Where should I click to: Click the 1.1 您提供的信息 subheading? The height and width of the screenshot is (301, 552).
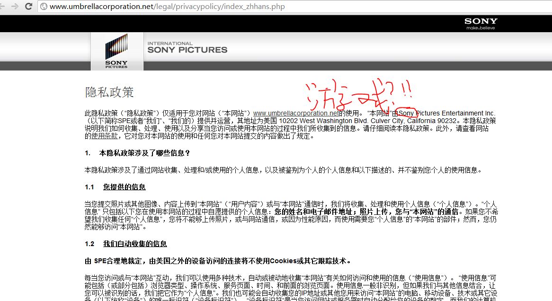[124, 187]
